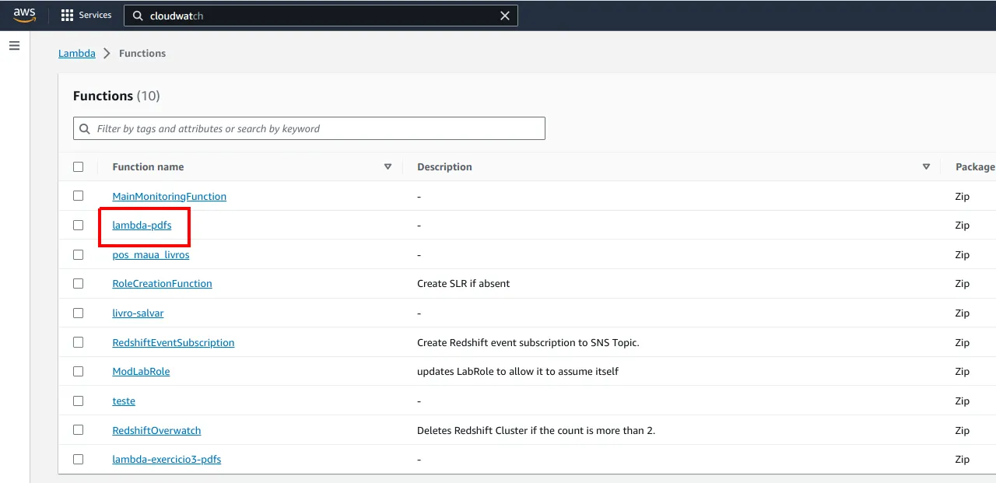Open the livro-salvar function
The width and height of the screenshot is (996, 483).
138,313
